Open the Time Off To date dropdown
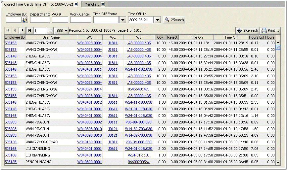 [157, 20]
